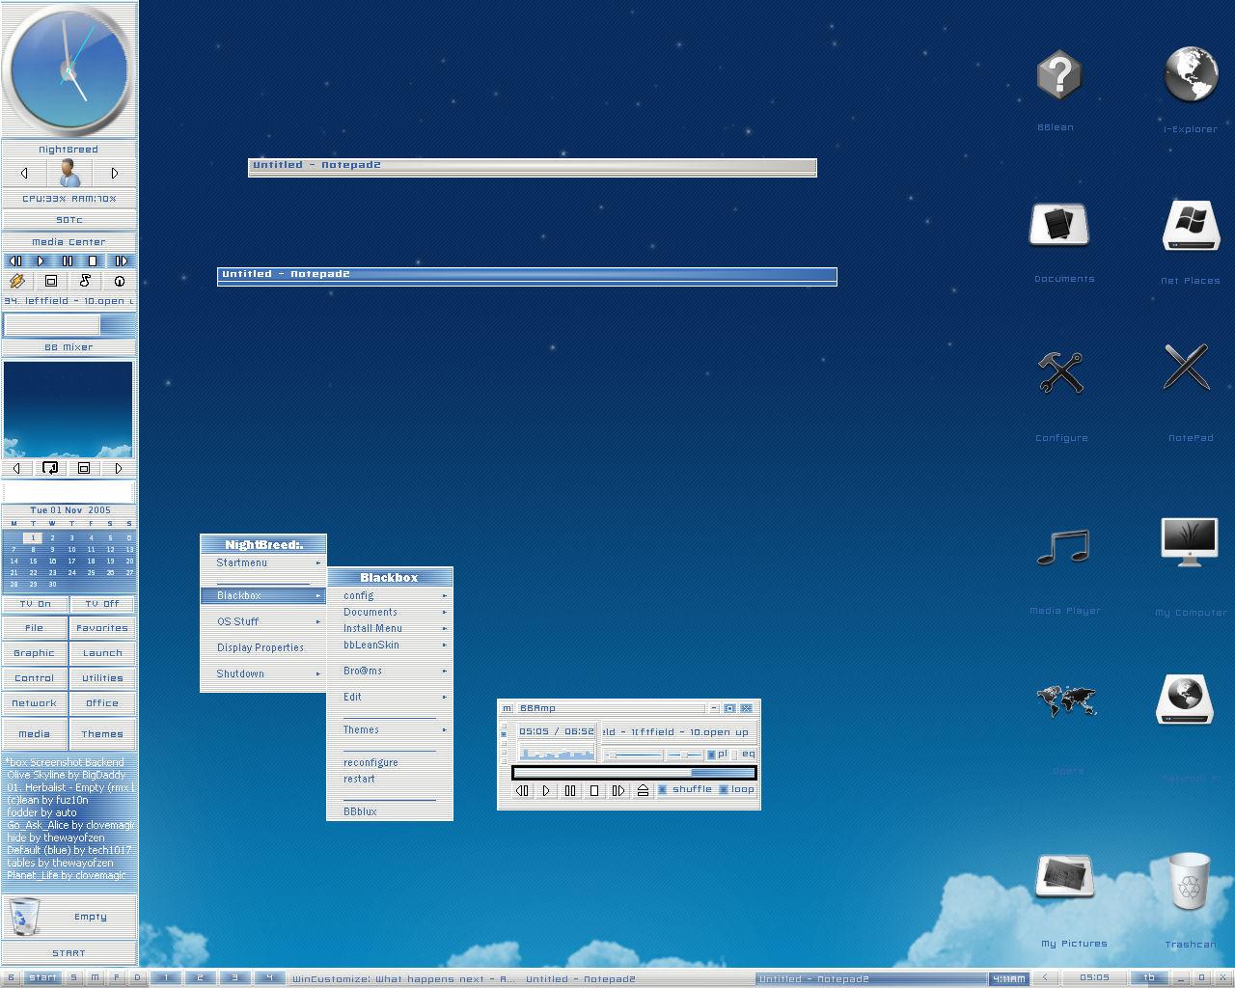Expand Documents submenu in Blackbox menu
This screenshot has height=988, width=1235.
click(x=390, y=612)
